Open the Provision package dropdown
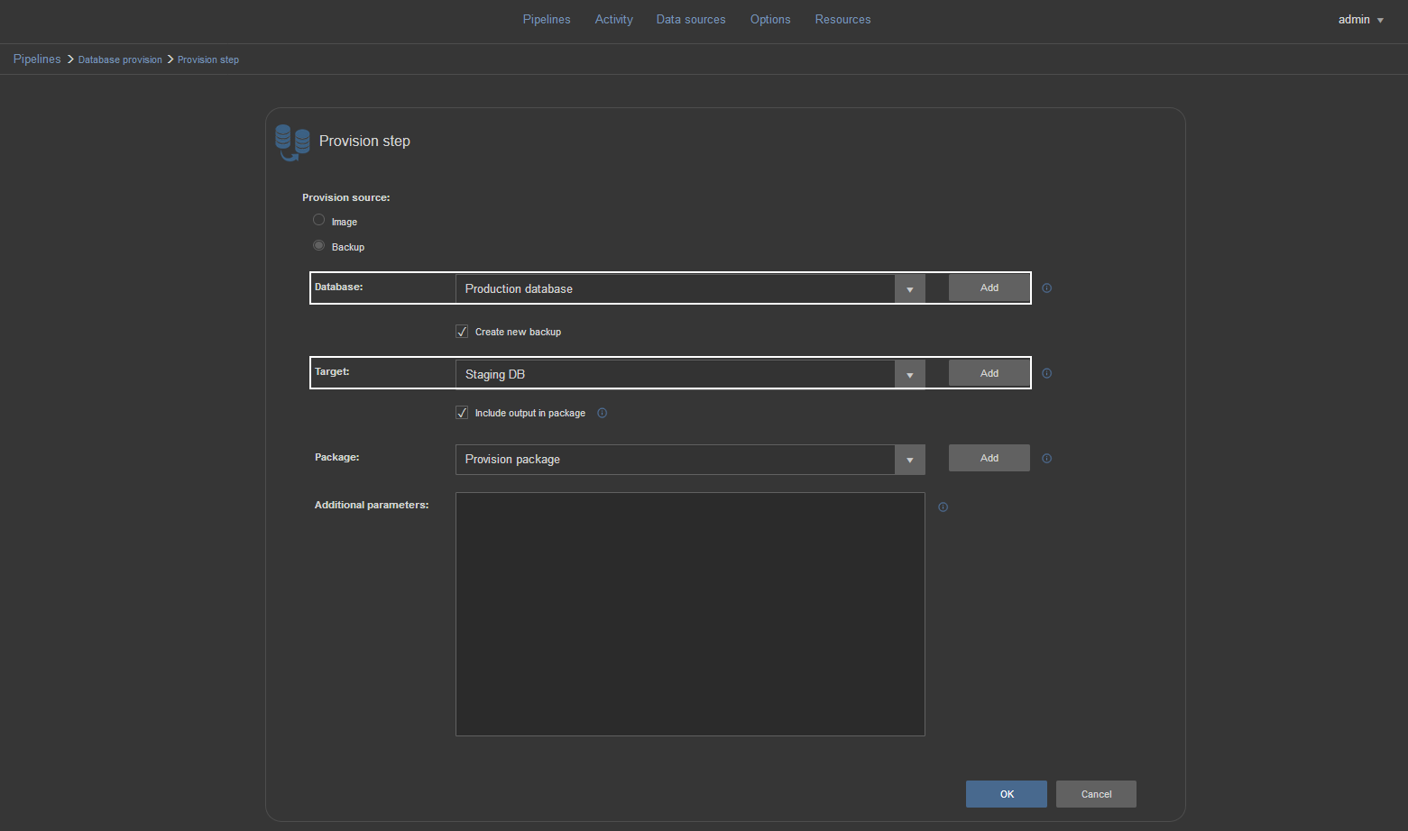1408x831 pixels. (909, 460)
